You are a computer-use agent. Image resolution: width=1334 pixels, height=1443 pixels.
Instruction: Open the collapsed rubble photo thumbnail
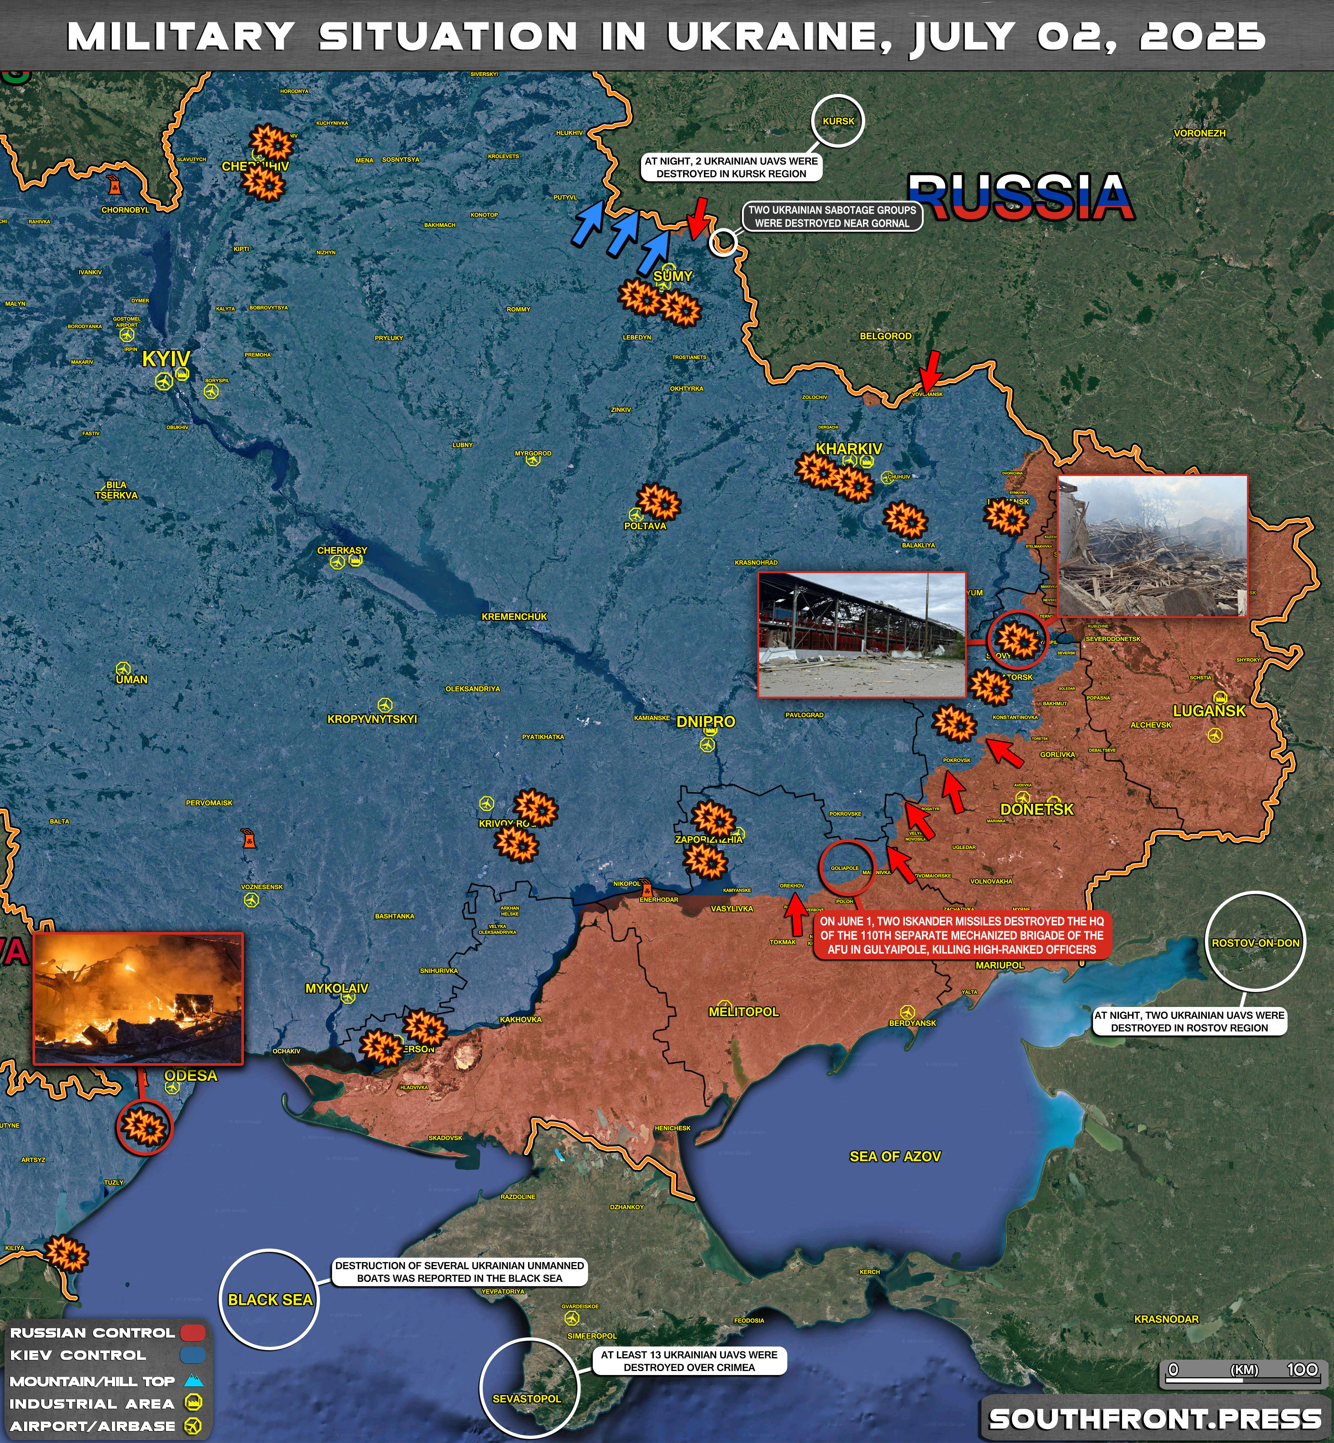[1152, 545]
